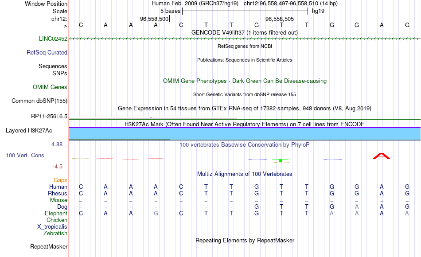Click the RP11-256L6.5 GTEx label
421x257 pixels.
coord(49,116)
